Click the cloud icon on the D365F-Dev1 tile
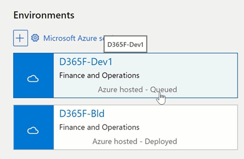244x159 pixels. [x=33, y=79]
